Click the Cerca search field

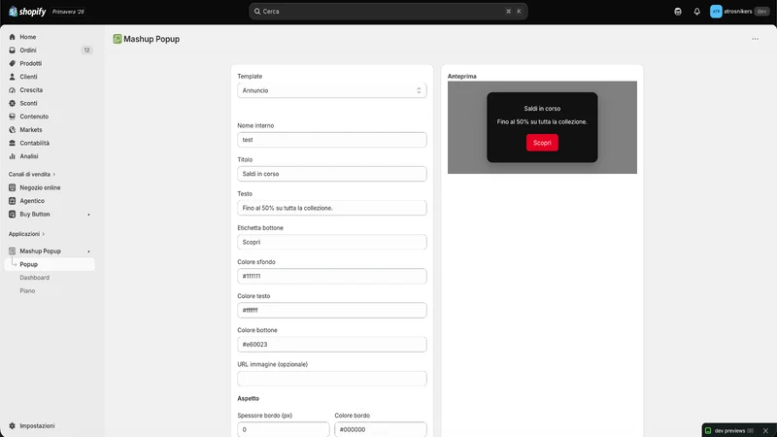[388, 12]
